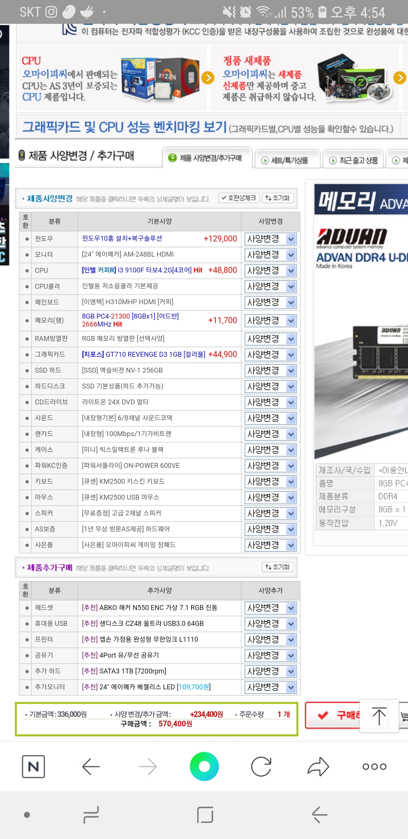
Task: Open 하드디스크 사양변경 dropdown
Action: (270, 386)
